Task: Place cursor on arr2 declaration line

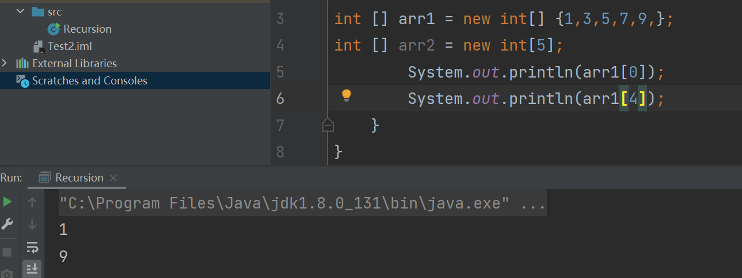Action: [x=448, y=45]
